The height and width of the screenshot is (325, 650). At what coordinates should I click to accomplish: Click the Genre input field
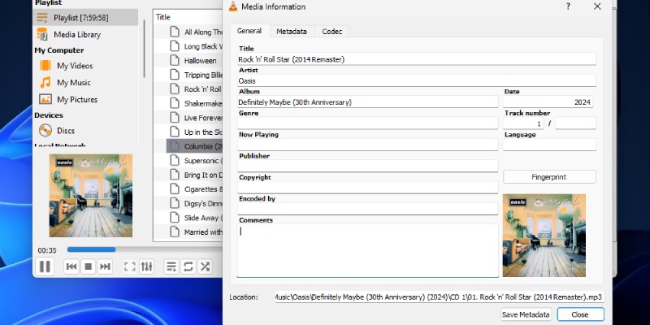[x=368, y=123]
